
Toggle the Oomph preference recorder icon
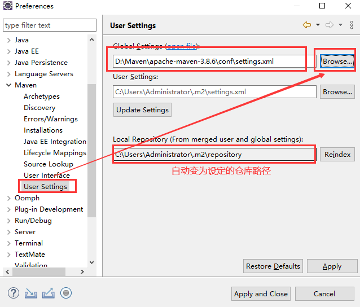click(x=66, y=293)
